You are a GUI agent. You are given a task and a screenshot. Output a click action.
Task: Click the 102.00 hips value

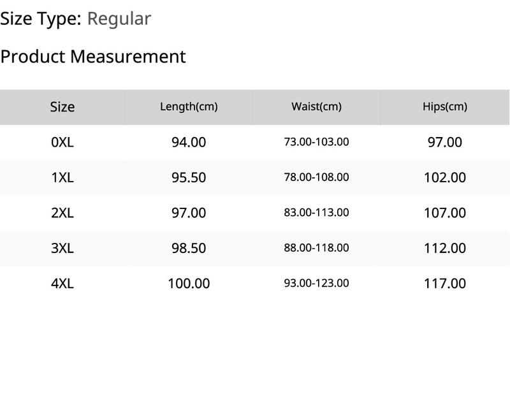(444, 178)
